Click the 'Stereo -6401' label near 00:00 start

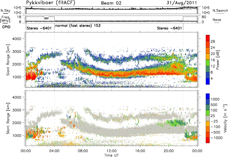(x=39, y=28)
